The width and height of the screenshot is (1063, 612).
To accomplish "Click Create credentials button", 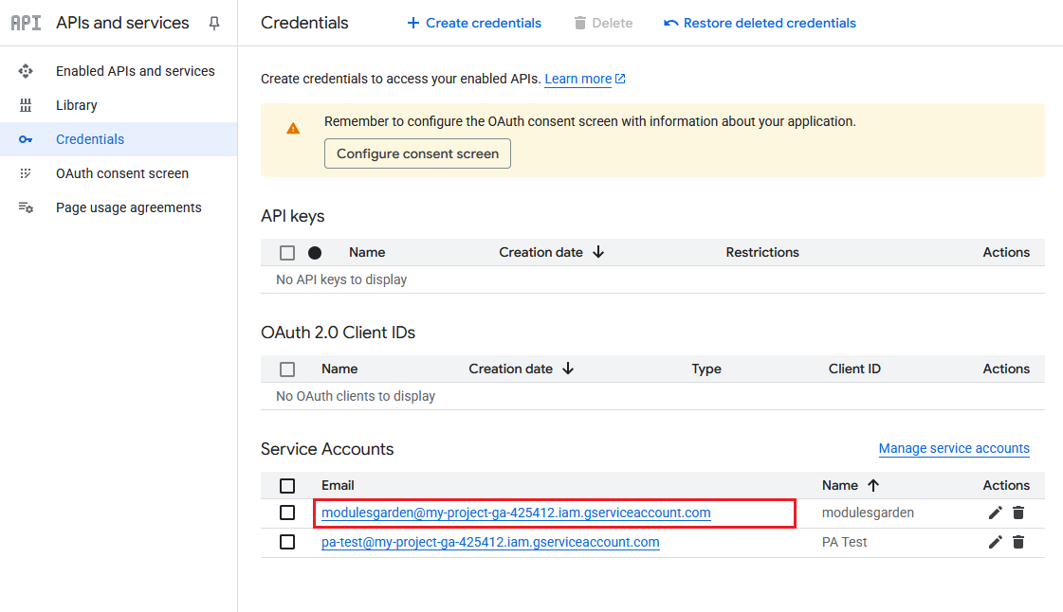I will (474, 23).
